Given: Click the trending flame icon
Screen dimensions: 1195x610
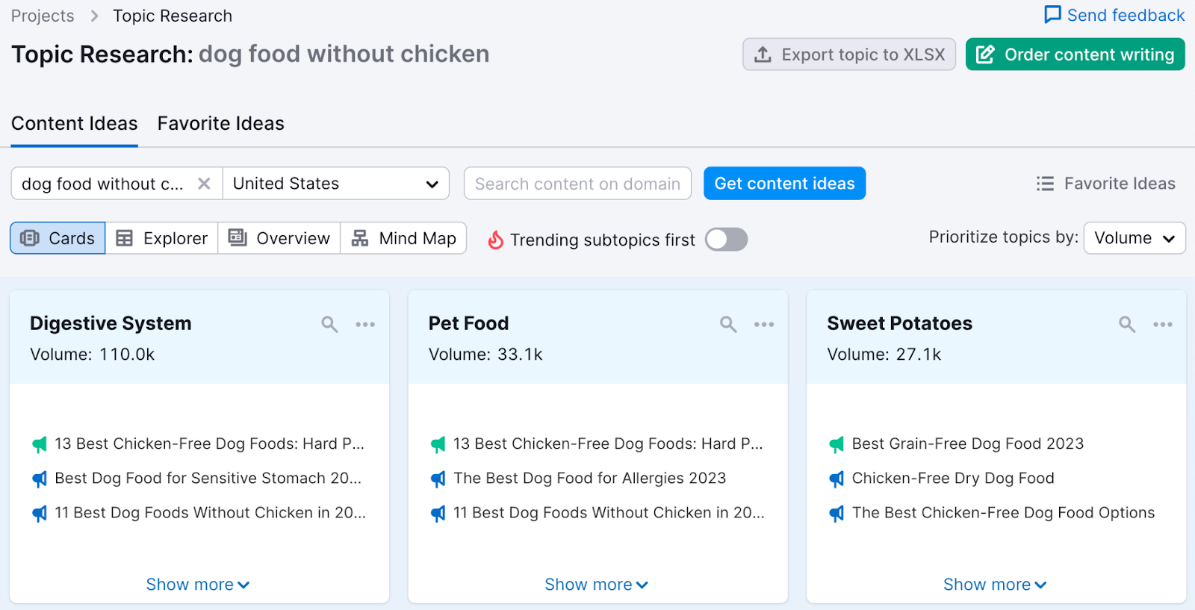Looking at the screenshot, I should 495,240.
